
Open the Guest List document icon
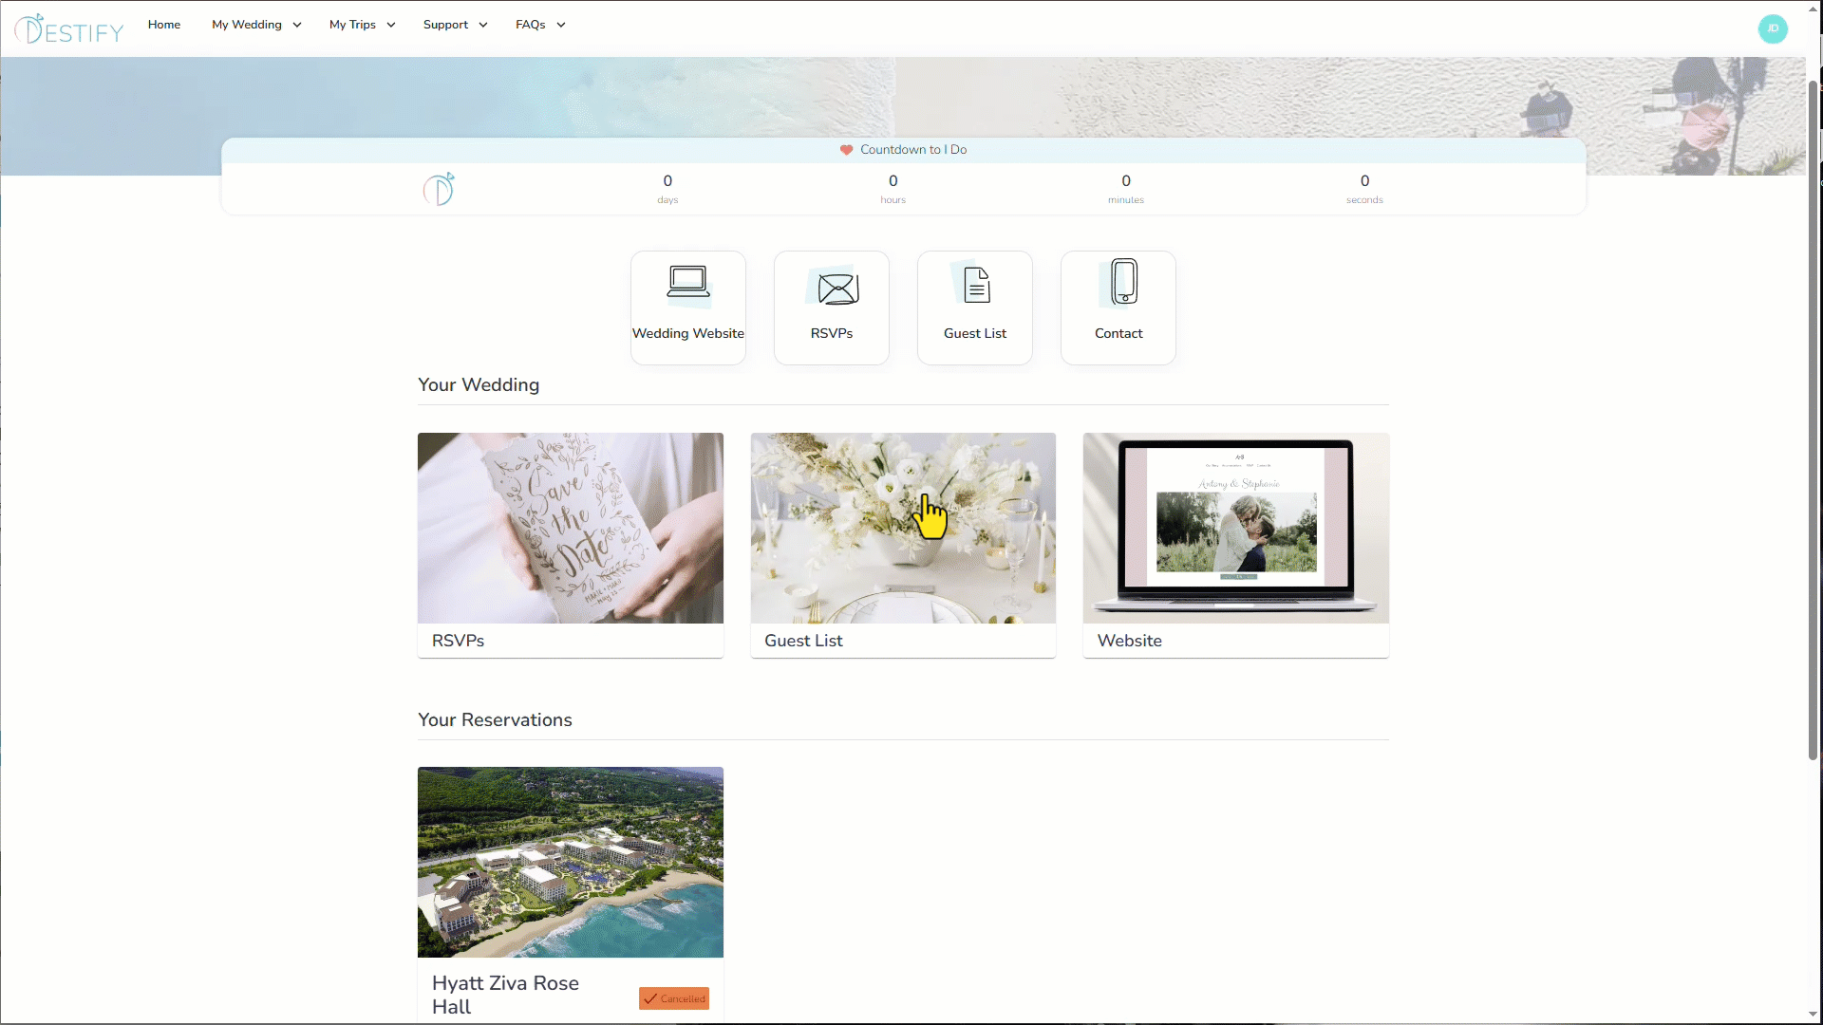pos(976,285)
